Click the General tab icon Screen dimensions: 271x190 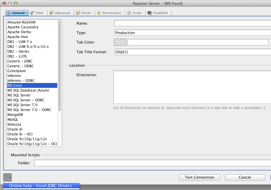pos(9,13)
